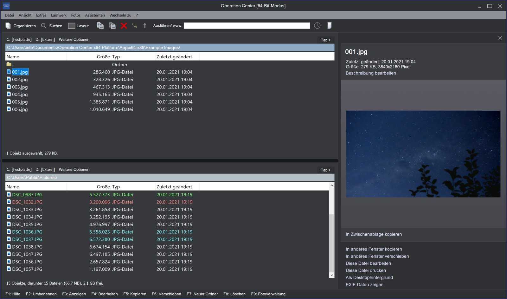Viewport: 507px width, 299px height.
Task: Click the clock history icon
Action: pyautogui.click(x=317, y=26)
